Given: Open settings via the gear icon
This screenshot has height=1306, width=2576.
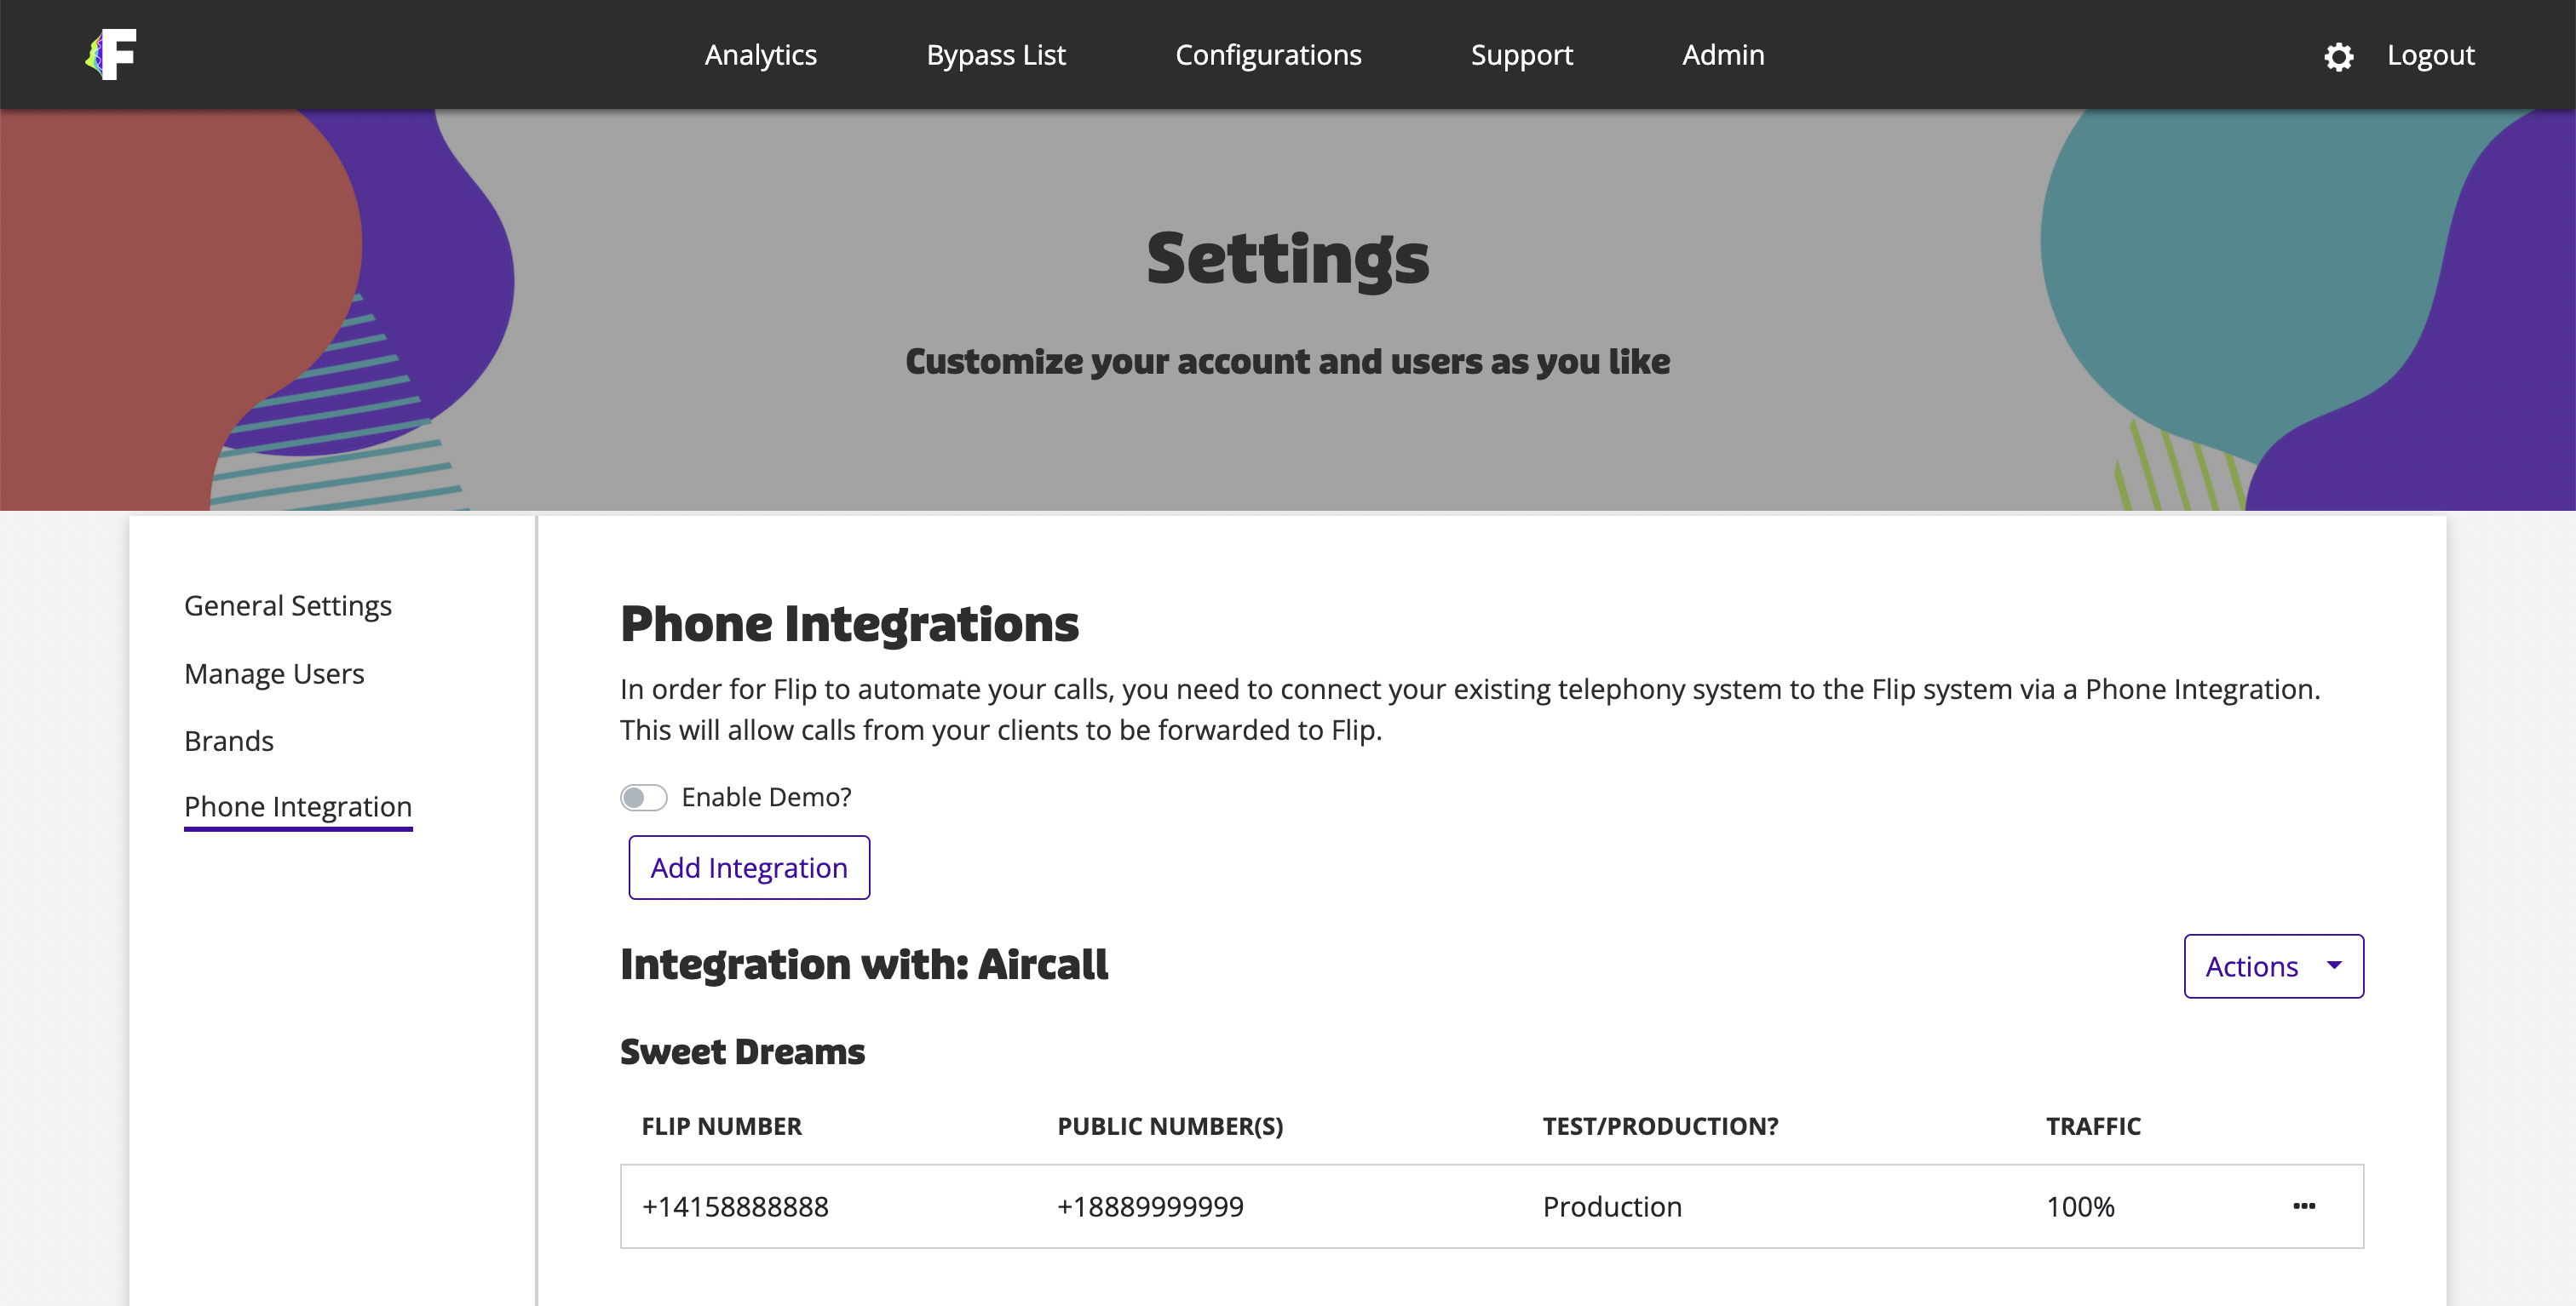Looking at the screenshot, I should coord(2338,56).
